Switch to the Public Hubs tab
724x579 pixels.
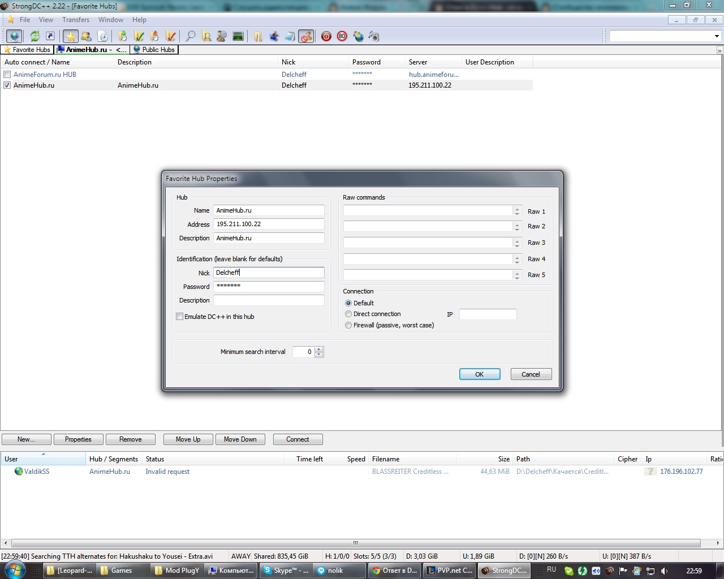click(154, 50)
